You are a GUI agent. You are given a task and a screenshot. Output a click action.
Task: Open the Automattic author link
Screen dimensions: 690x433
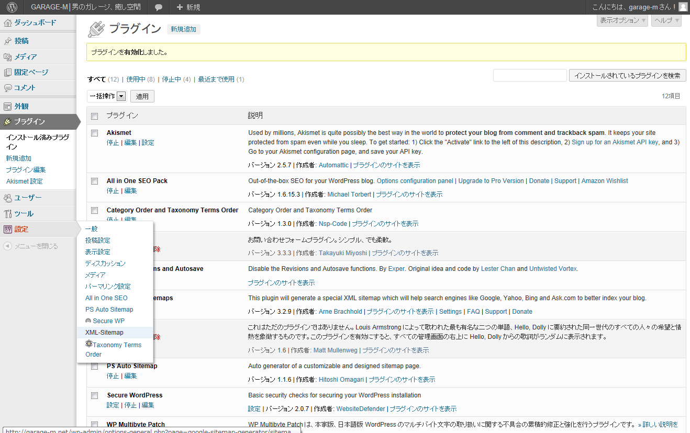click(333, 165)
